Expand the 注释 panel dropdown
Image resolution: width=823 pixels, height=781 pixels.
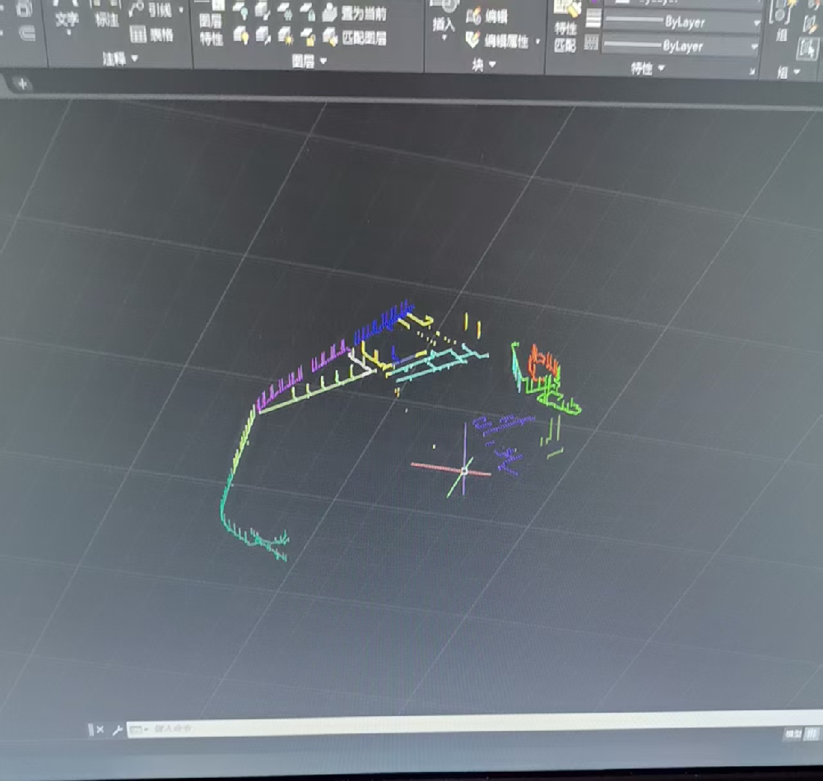pyautogui.click(x=120, y=58)
